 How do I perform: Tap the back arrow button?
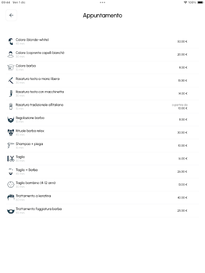[x=11, y=15]
